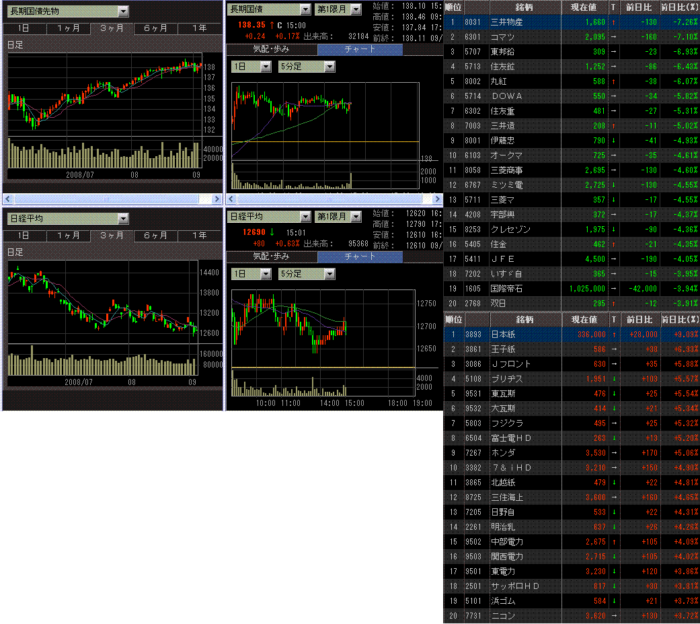Select 王子紙 row in gainers ranking
The height and width of the screenshot is (624, 700).
click(x=572, y=349)
